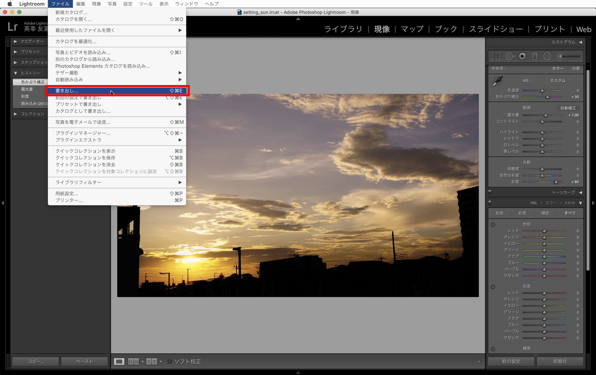
Task: Click the コピー... button
Action: pos(36,361)
